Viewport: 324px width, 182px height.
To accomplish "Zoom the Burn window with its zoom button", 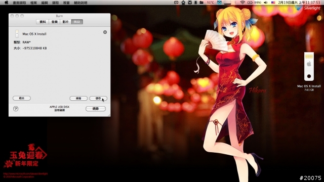I will coord(22,16).
